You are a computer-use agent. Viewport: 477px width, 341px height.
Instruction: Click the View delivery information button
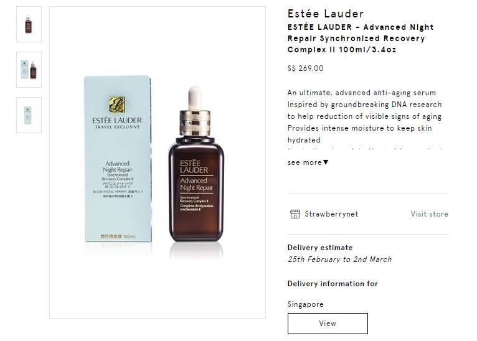tap(328, 324)
